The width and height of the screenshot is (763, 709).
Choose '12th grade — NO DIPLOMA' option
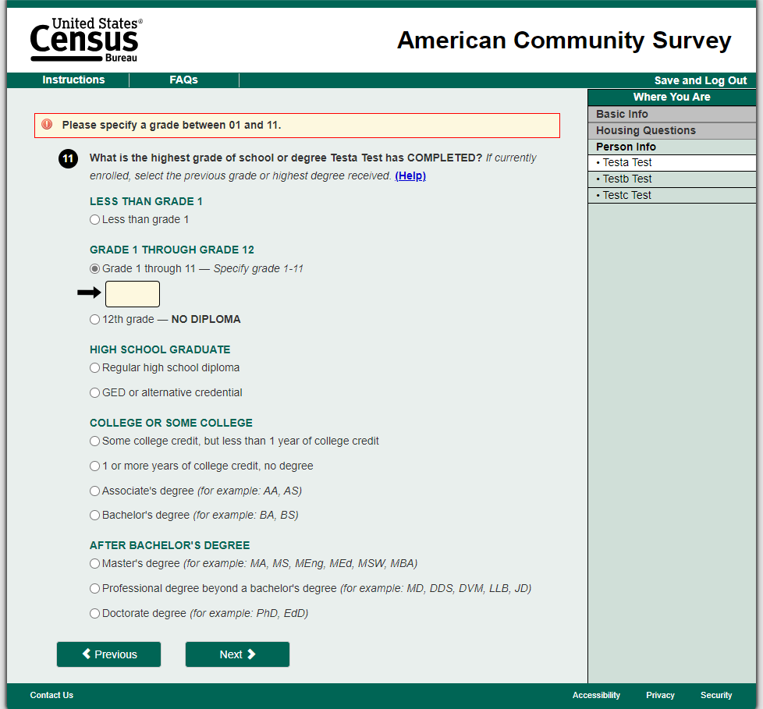(95, 320)
